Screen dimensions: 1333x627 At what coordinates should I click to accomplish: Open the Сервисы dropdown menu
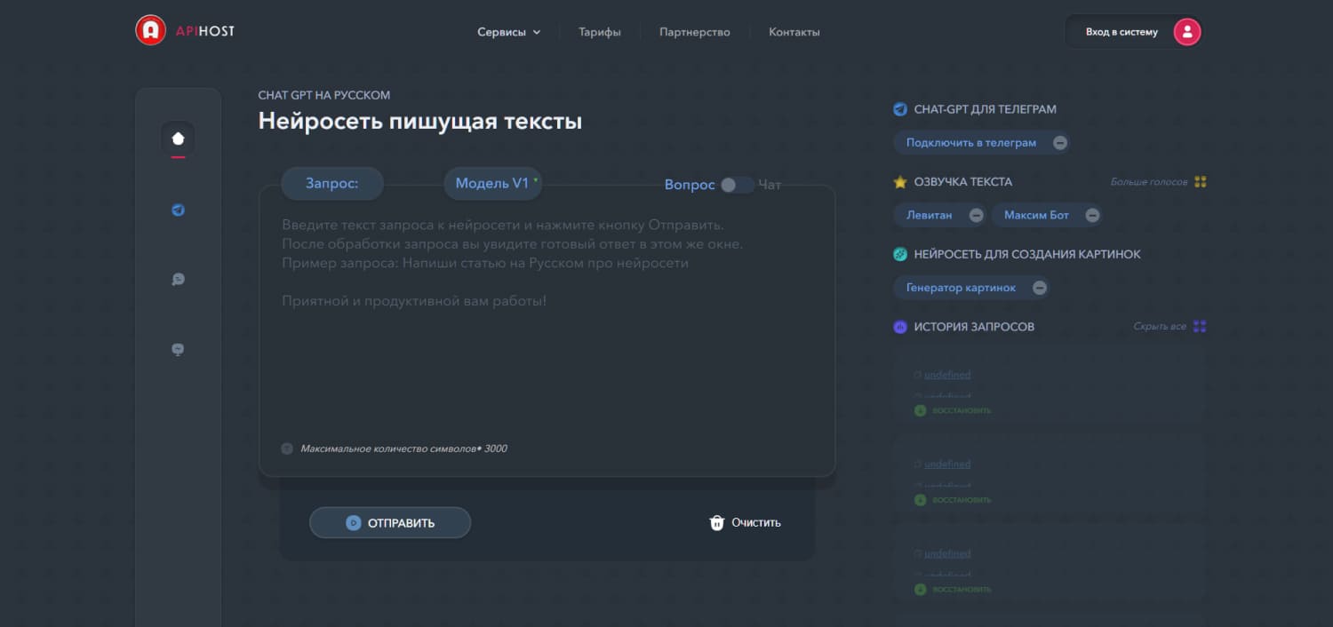(x=508, y=31)
